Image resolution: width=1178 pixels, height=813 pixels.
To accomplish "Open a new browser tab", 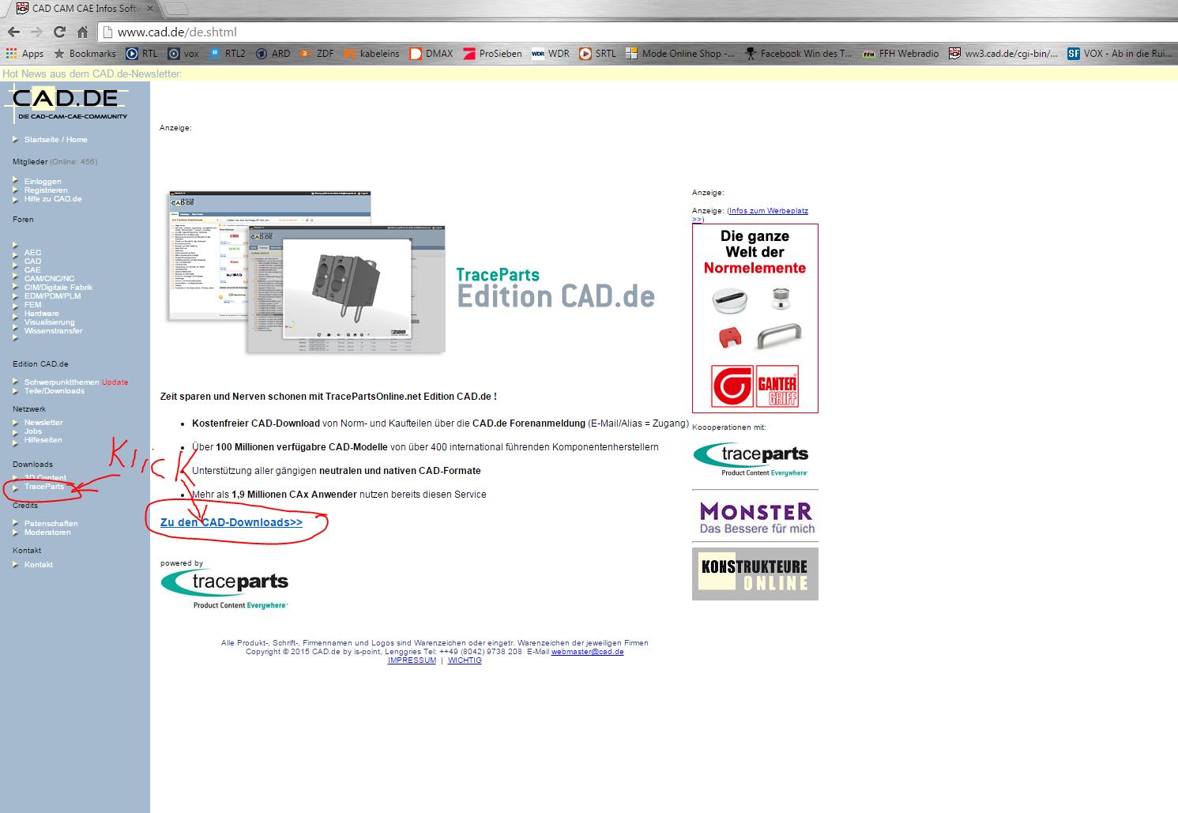I will tap(175, 9).
